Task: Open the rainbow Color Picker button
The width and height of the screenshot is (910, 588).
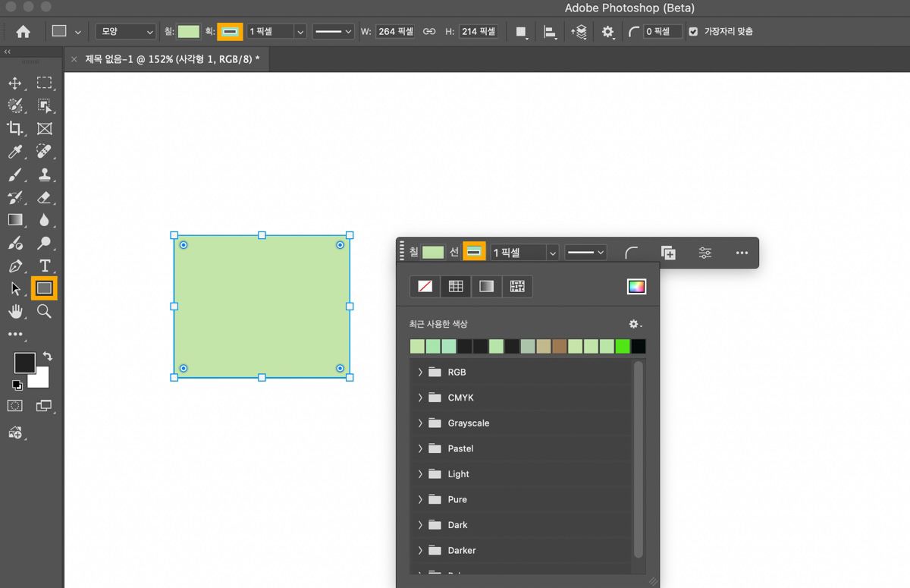Action: point(636,286)
